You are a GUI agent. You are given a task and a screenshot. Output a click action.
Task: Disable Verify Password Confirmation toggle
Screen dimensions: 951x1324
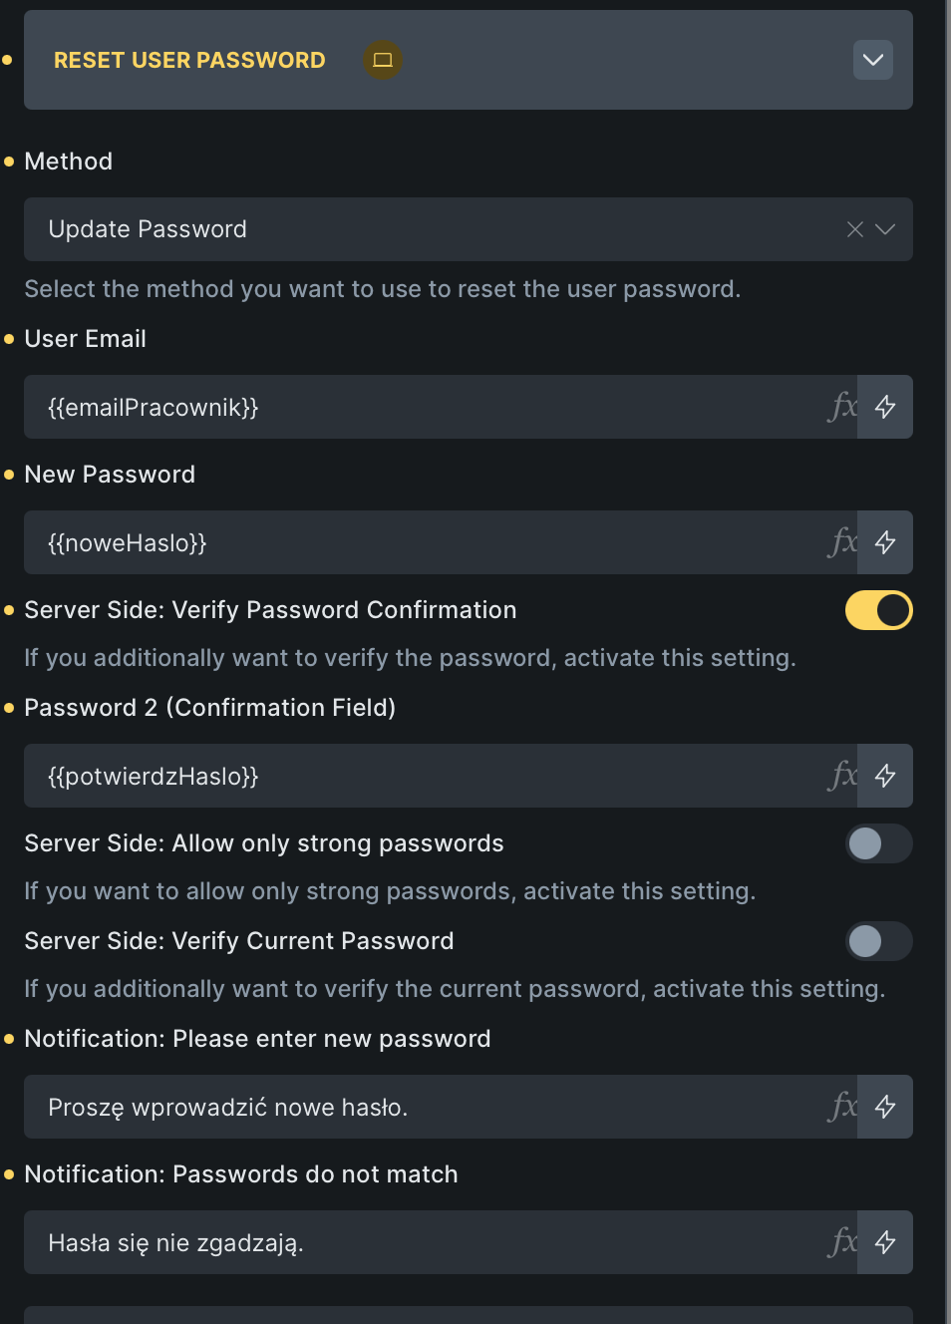point(878,610)
